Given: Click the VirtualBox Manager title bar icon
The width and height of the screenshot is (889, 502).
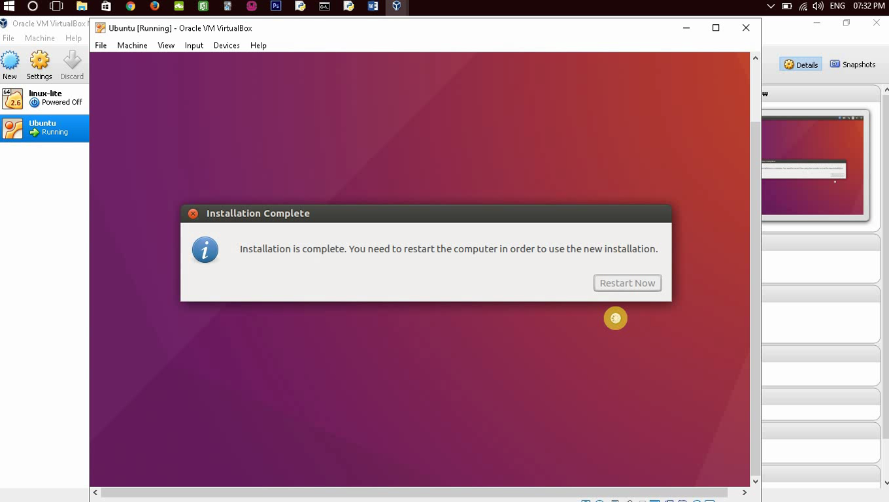Looking at the screenshot, I should 3,24.
